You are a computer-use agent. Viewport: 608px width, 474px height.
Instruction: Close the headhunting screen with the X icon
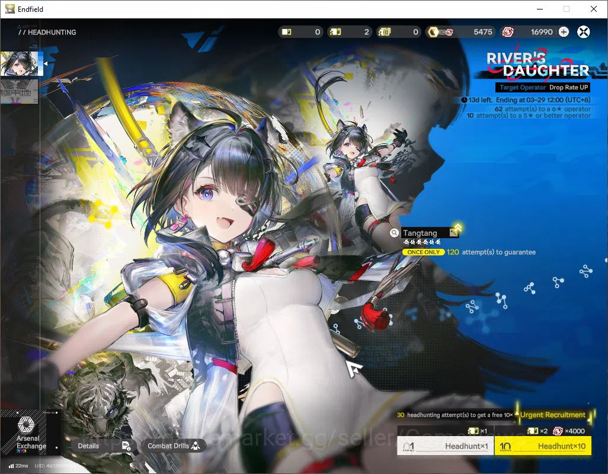click(583, 32)
